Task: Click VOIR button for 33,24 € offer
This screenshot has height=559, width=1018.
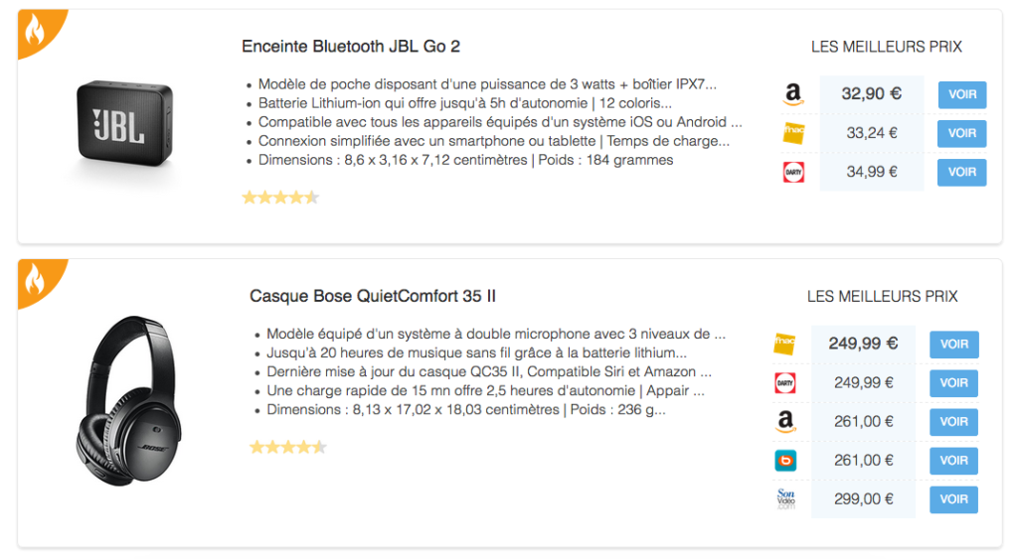Action: click(x=962, y=134)
